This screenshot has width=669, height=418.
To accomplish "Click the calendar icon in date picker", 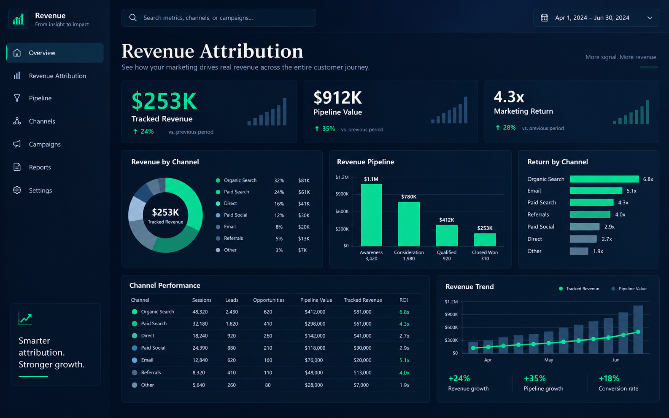I will (x=545, y=18).
